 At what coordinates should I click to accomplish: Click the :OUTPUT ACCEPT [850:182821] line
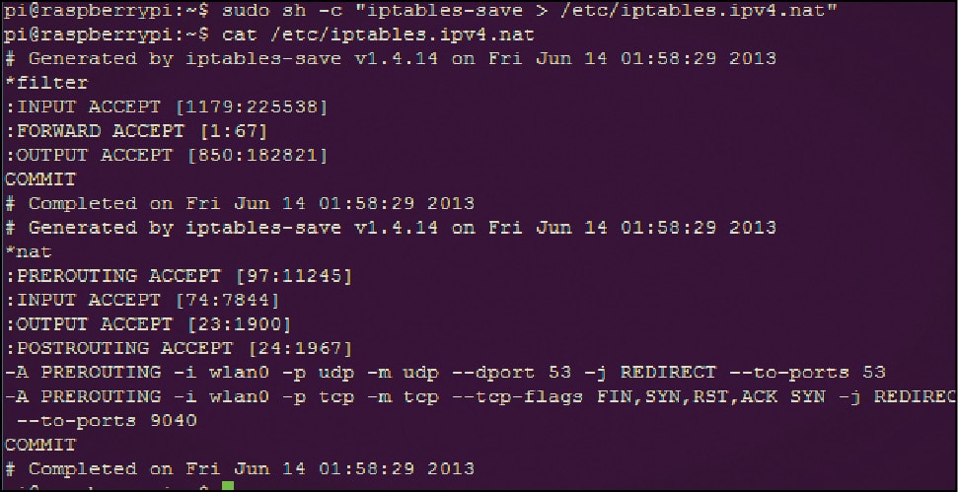pos(166,155)
